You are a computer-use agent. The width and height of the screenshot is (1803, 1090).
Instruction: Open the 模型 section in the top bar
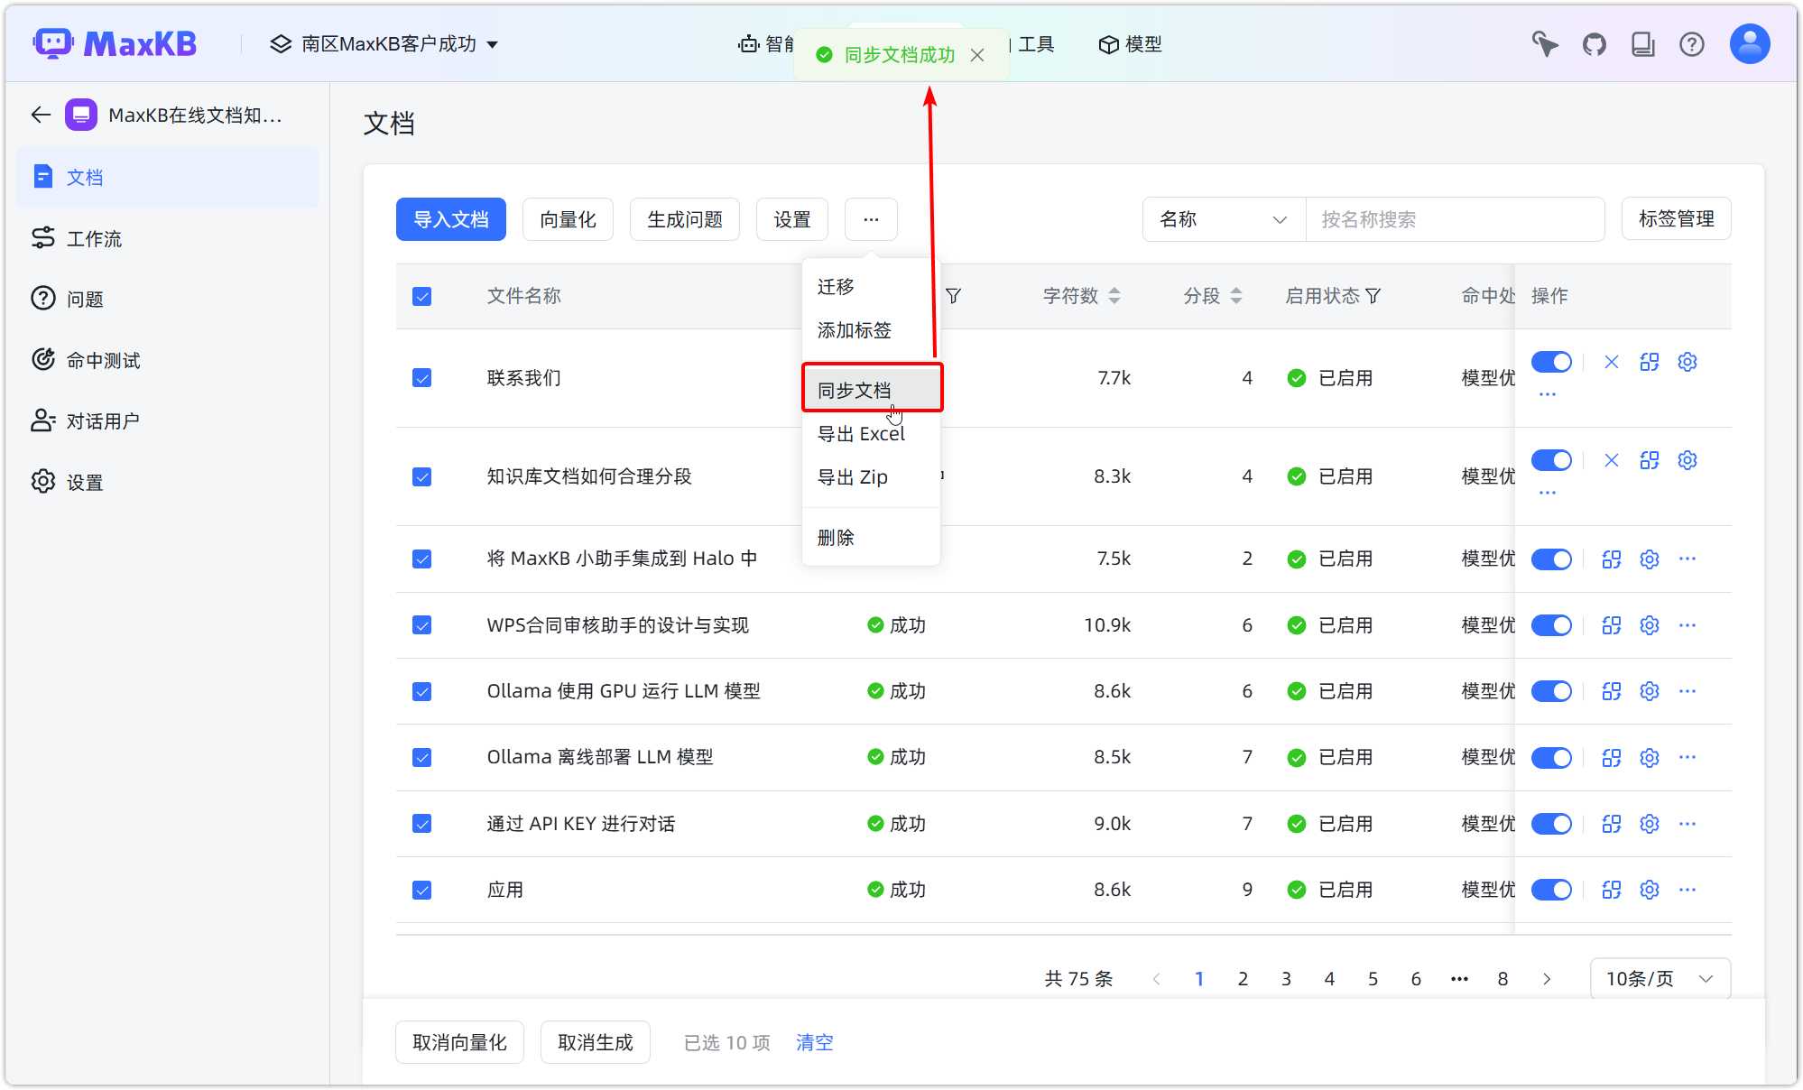click(1130, 43)
